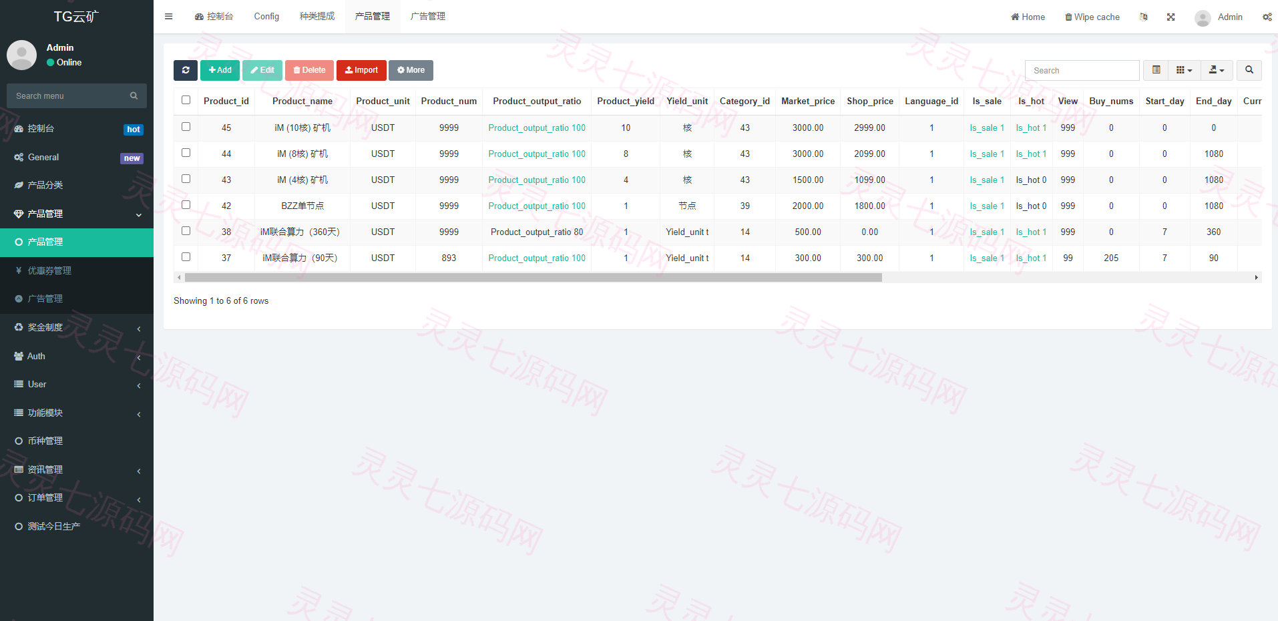Select checkbox for product 45 row

click(x=186, y=127)
